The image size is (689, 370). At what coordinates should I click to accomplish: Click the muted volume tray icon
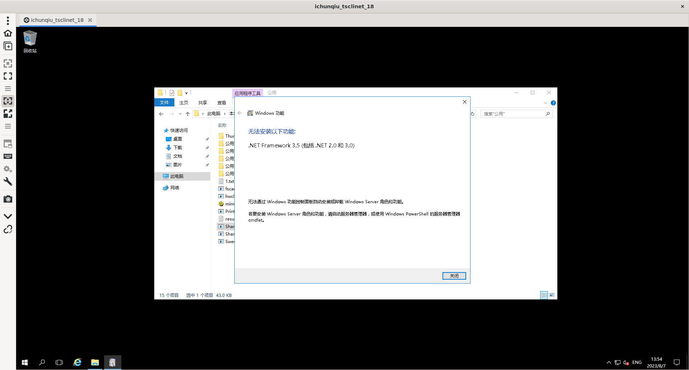pos(626,362)
